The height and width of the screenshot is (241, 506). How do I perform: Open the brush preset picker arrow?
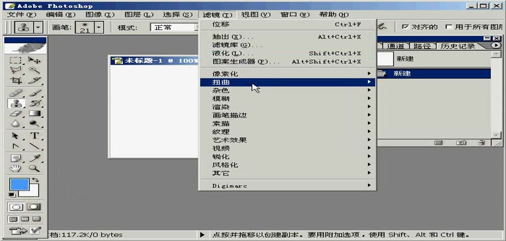click(x=99, y=28)
